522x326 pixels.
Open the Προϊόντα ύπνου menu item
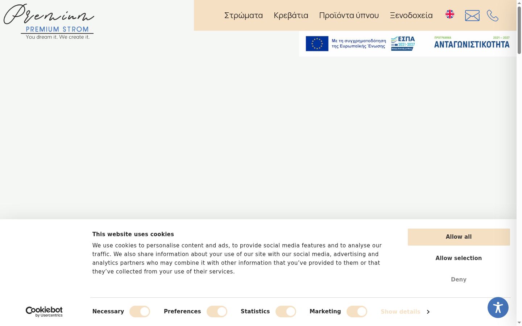(349, 15)
